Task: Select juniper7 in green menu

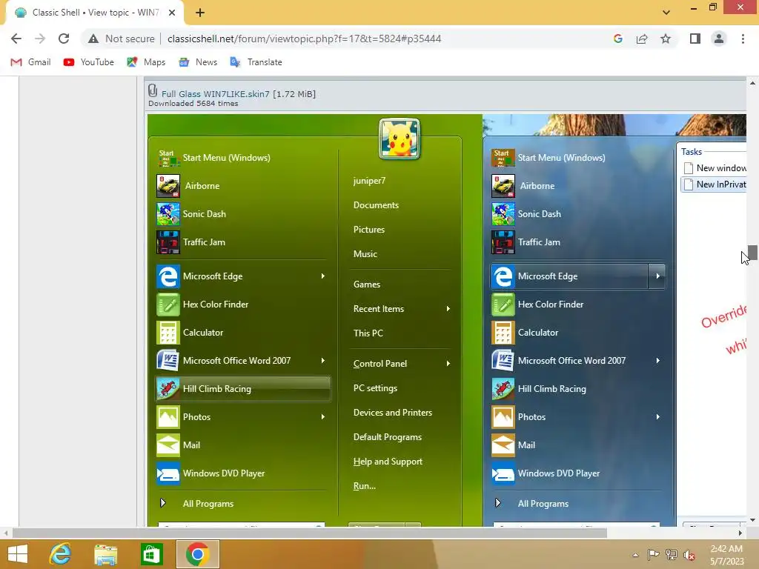Action: coord(369,181)
